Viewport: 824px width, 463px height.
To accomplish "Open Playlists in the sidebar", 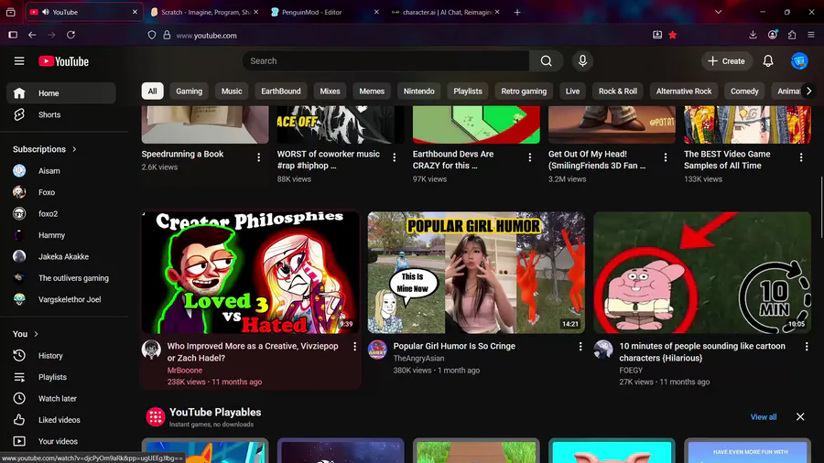I will [x=61, y=377].
